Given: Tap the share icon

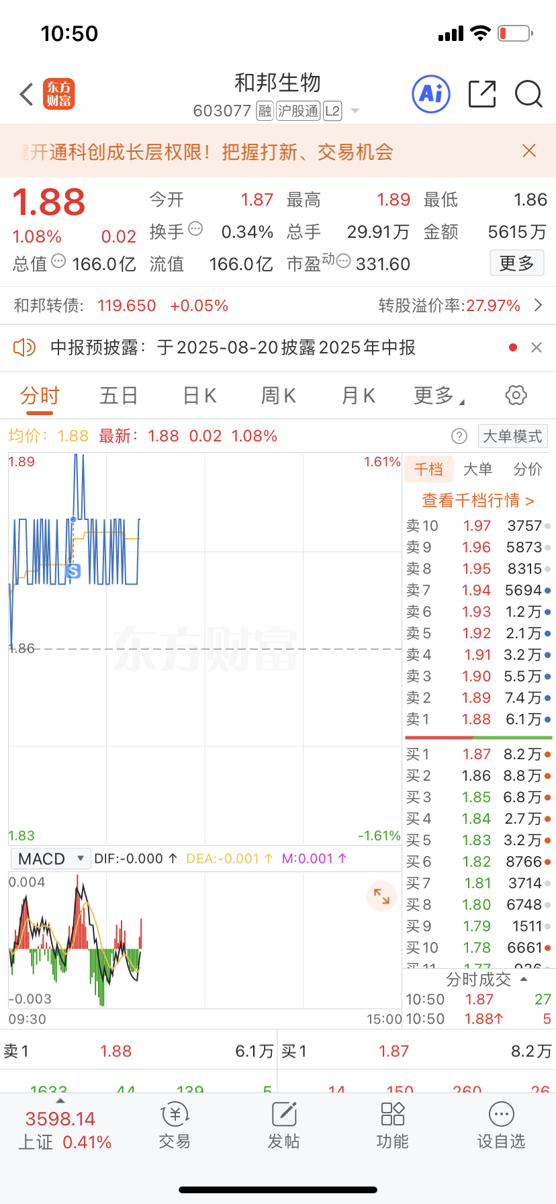Looking at the screenshot, I should 481,94.
